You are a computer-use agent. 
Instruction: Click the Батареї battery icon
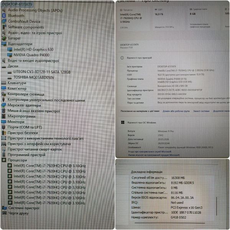click(4, 38)
